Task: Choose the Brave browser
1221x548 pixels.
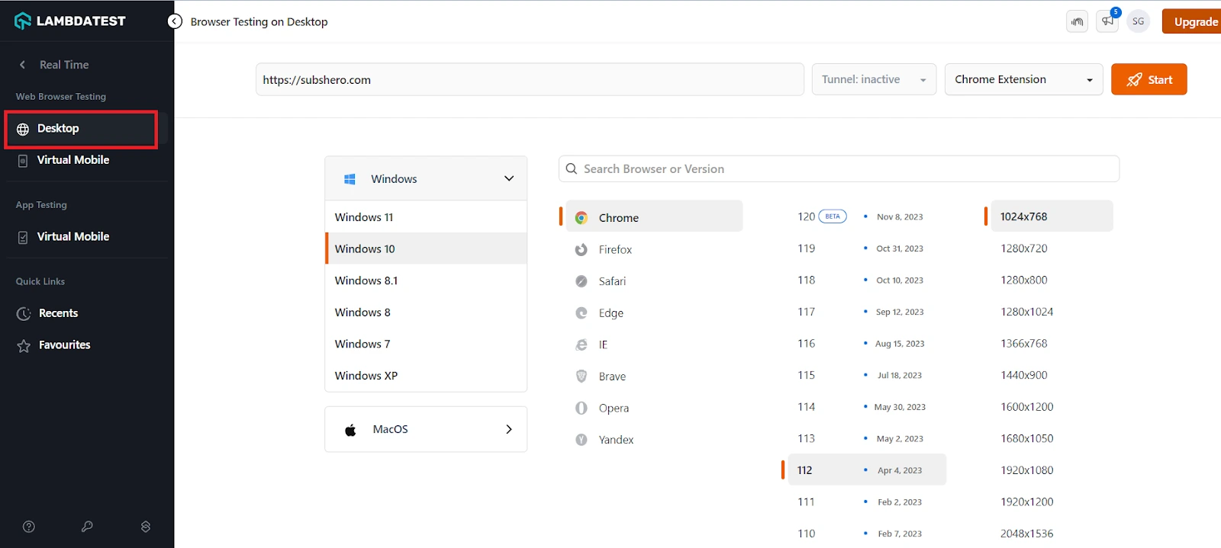Action: [612, 377]
